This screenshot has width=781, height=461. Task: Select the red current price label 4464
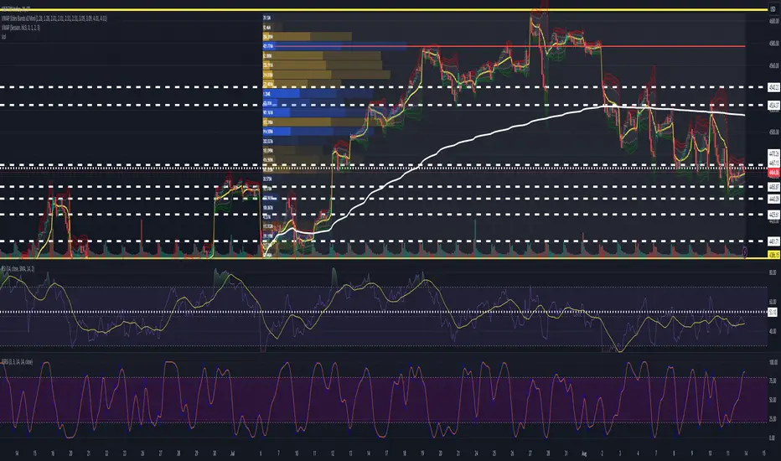tap(773, 173)
